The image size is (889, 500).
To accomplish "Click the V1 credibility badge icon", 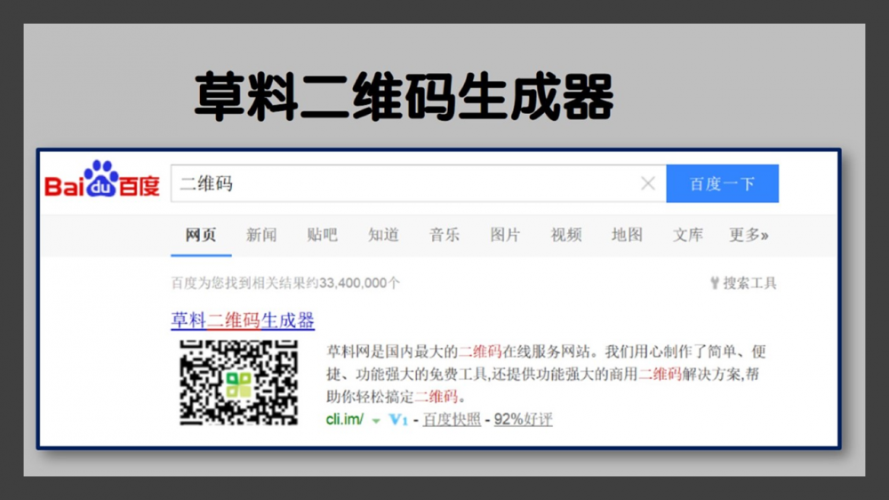I will click(x=398, y=420).
